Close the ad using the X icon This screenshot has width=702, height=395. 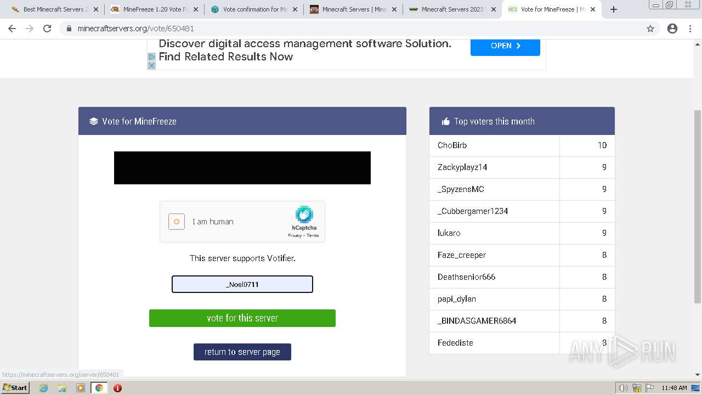(152, 65)
